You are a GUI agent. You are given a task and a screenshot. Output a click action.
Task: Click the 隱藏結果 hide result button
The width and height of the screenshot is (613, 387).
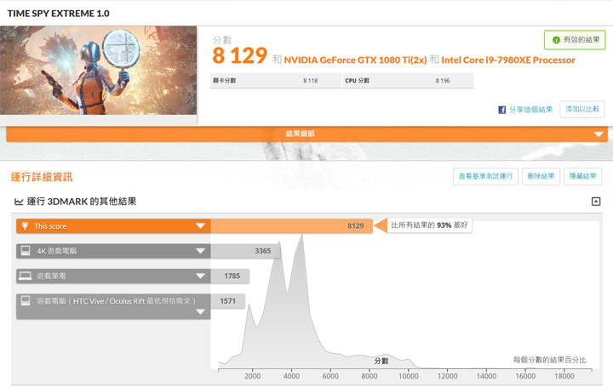(x=582, y=177)
